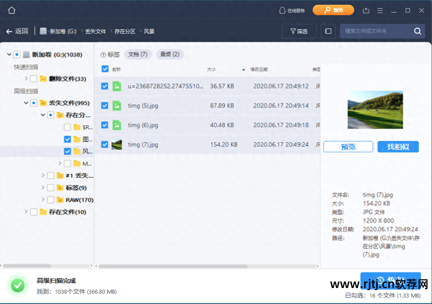Click the search magnifier icon
Screen dimensions: 432x304
click(417, 31)
